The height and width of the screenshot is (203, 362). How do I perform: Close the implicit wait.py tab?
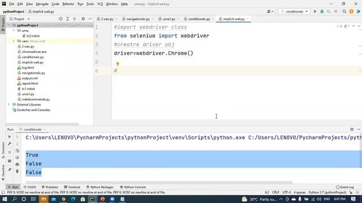point(248,19)
